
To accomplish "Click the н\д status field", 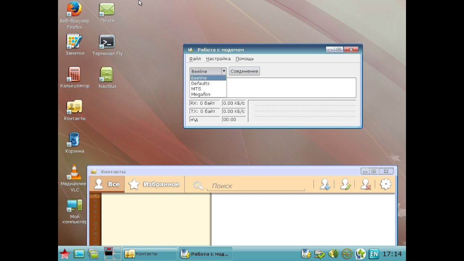I will [x=204, y=119].
